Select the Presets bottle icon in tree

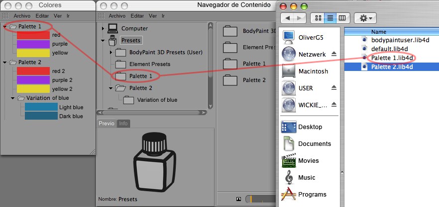point(112,41)
